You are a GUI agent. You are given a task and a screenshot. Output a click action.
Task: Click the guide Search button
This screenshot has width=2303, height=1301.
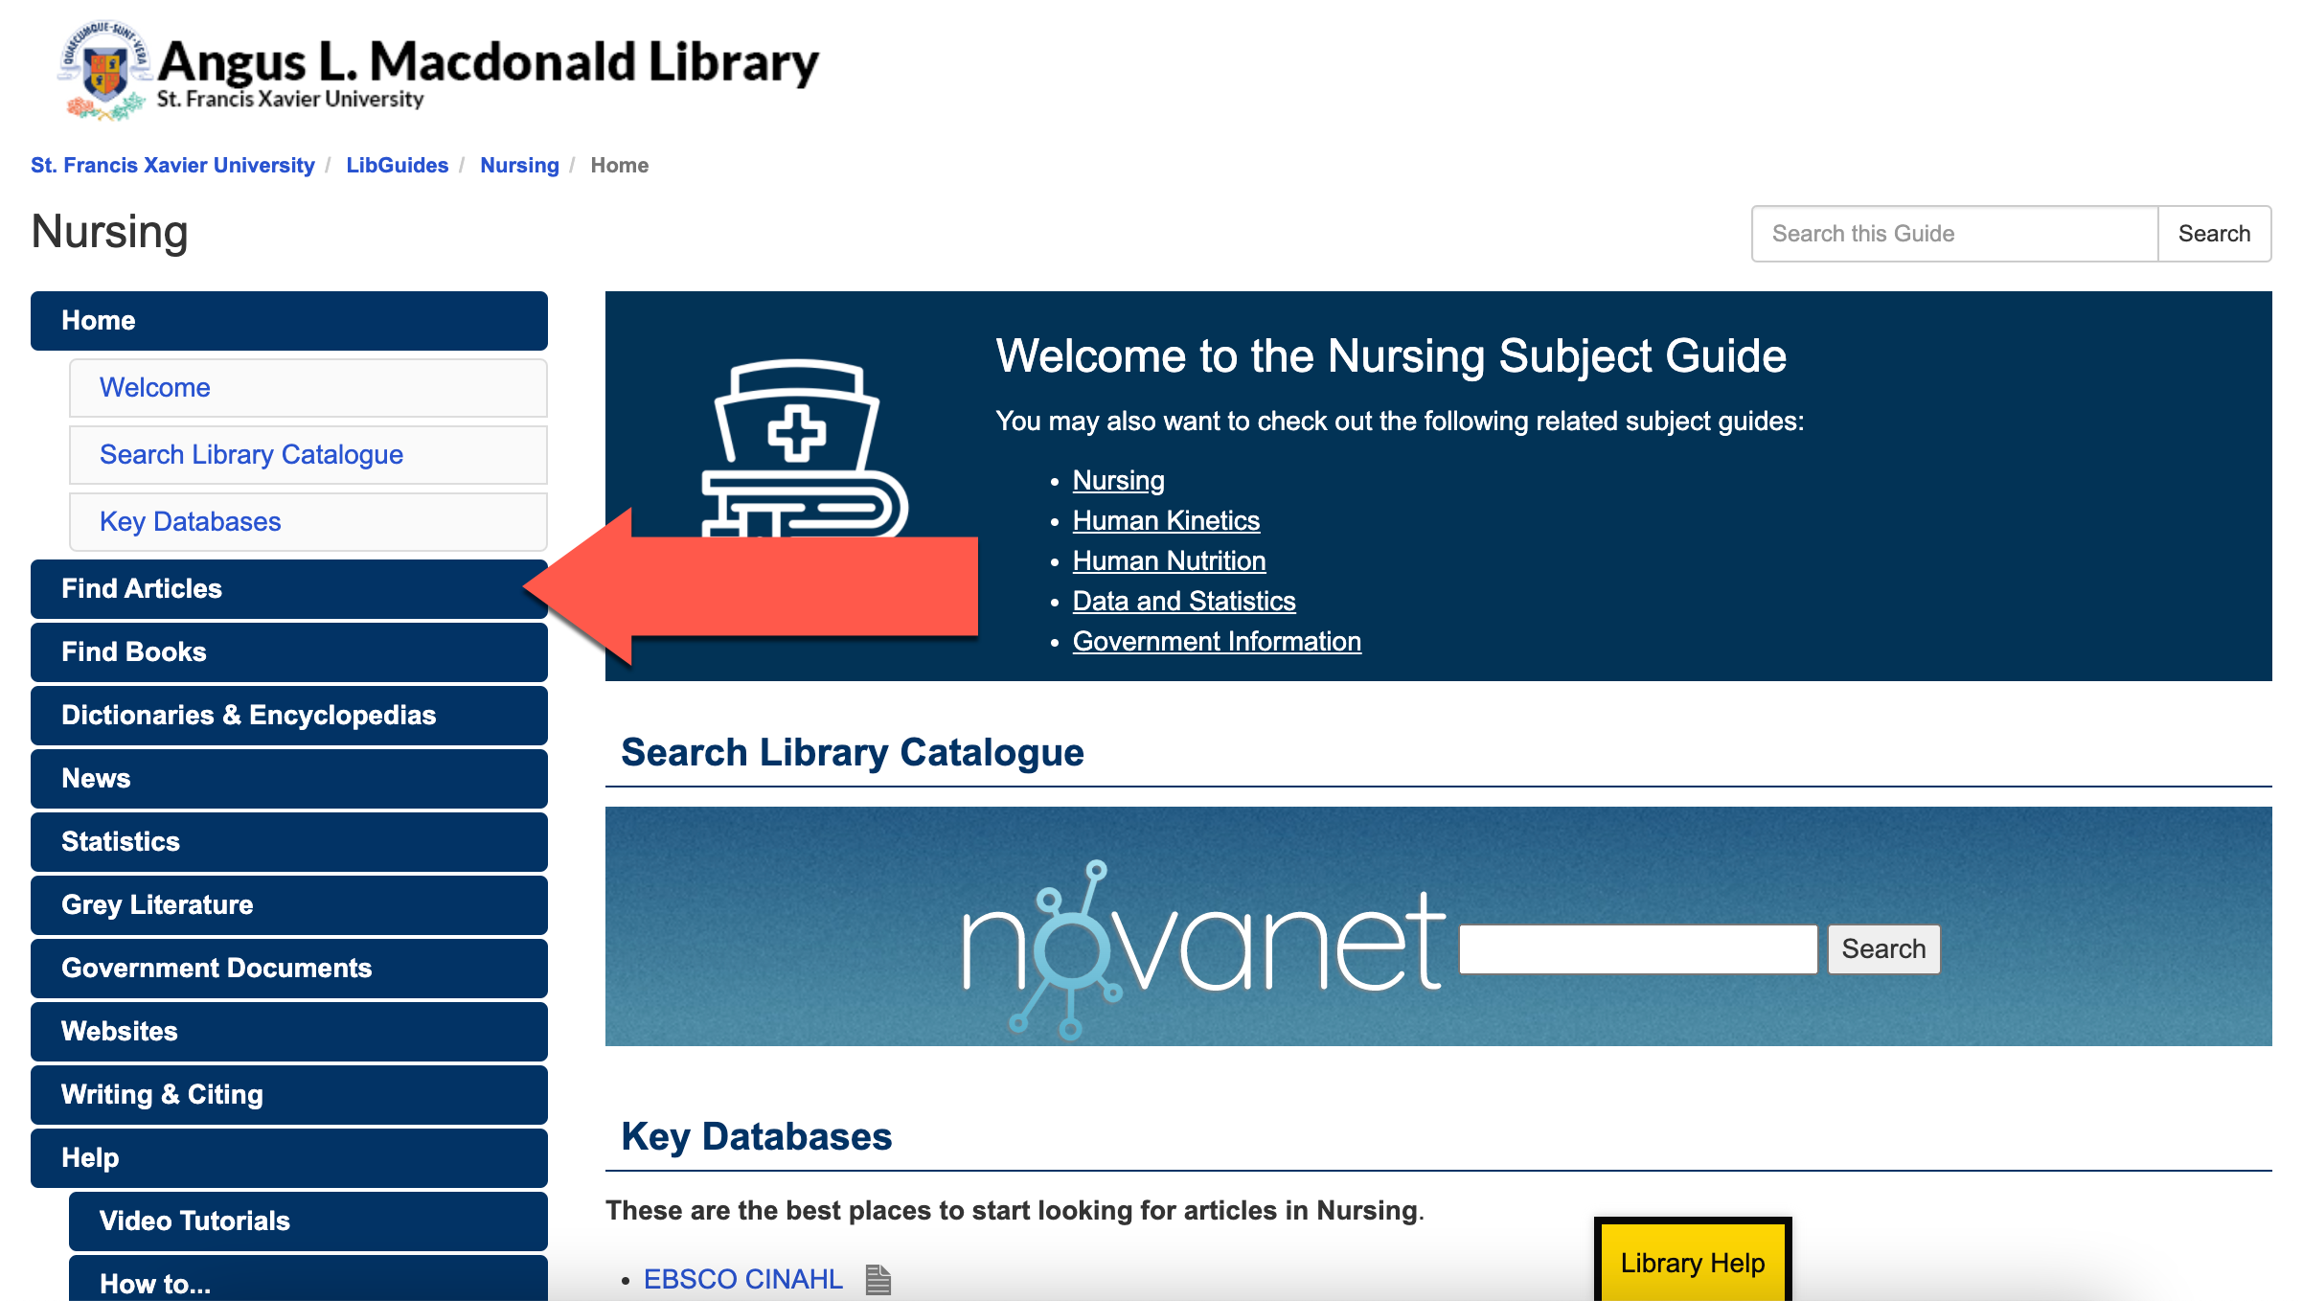(x=2214, y=234)
